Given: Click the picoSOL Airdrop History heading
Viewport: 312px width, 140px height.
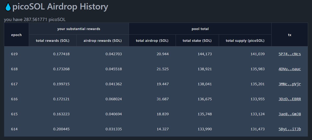Looking at the screenshot, I should pyautogui.click(x=60, y=7).
